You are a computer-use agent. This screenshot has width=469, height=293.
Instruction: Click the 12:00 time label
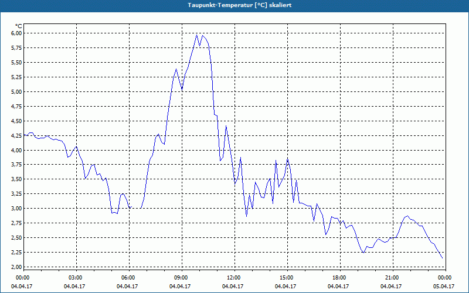click(x=234, y=278)
